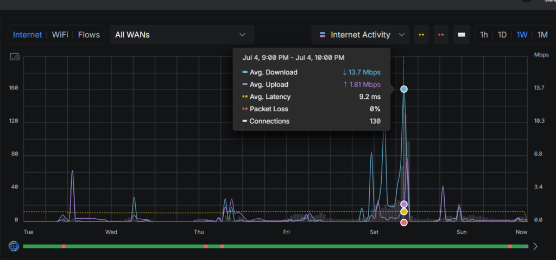Click the Wed label on x-axis
This screenshot has height=260, width=556.
pyautogui.click(x=111, y=232)
